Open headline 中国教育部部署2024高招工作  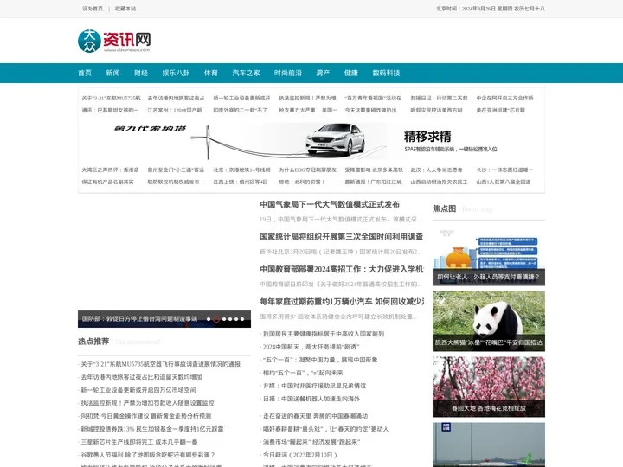pyautogui.click(x=341, y=270)
